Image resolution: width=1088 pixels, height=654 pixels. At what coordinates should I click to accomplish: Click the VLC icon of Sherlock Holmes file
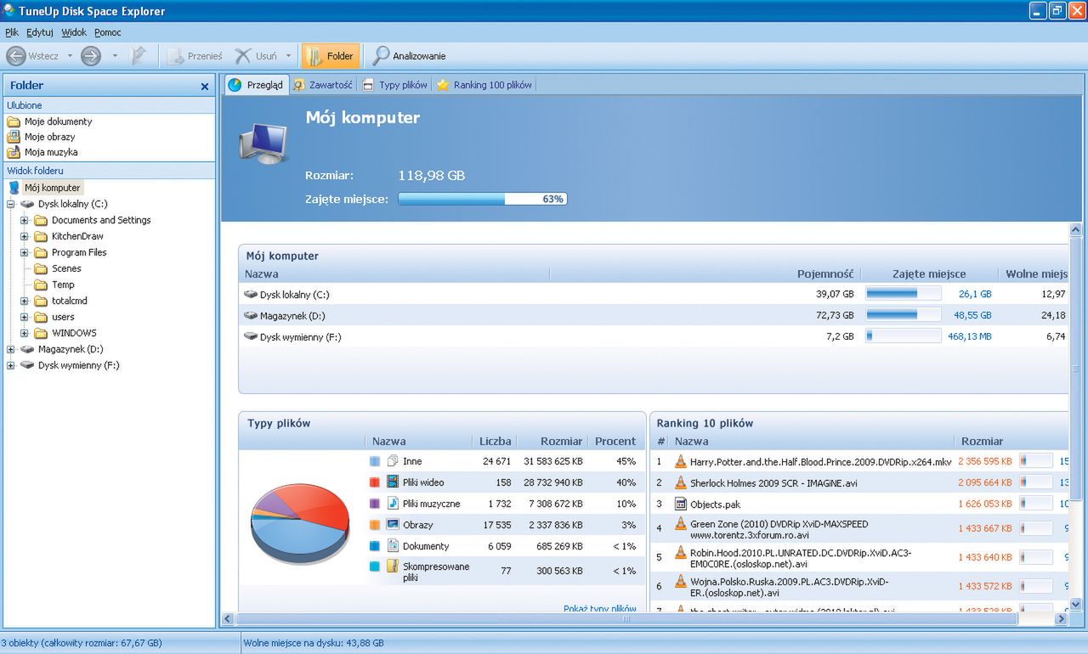tap(680, 482)
